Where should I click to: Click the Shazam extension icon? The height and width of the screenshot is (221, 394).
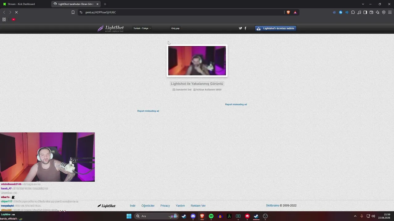(x=341, y=12)
